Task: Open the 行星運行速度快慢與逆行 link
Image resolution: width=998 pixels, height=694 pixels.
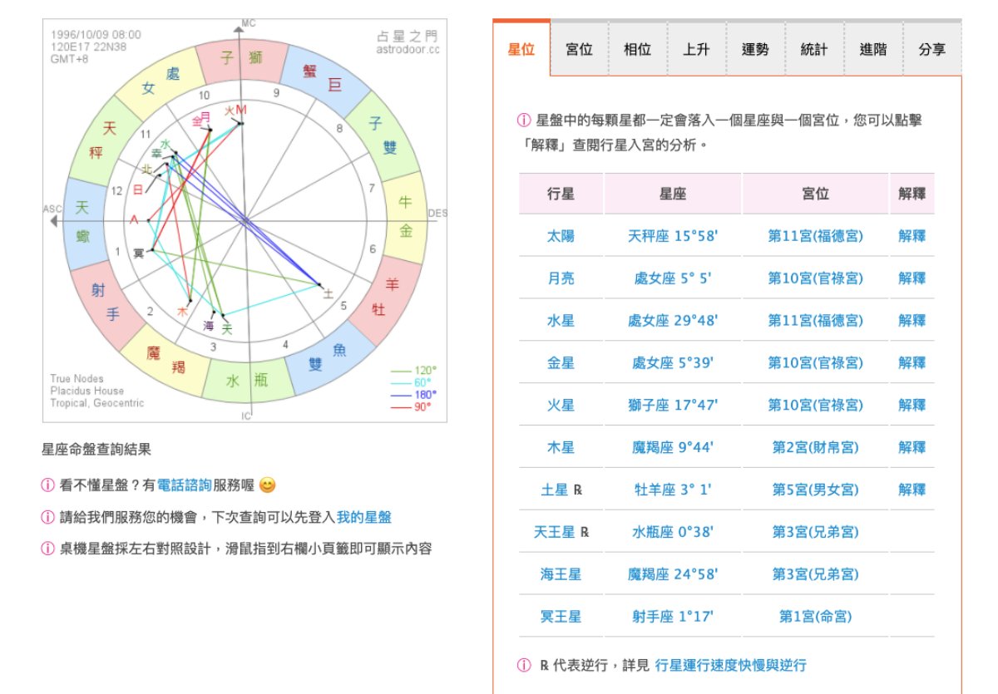Action: pos(730,665)
